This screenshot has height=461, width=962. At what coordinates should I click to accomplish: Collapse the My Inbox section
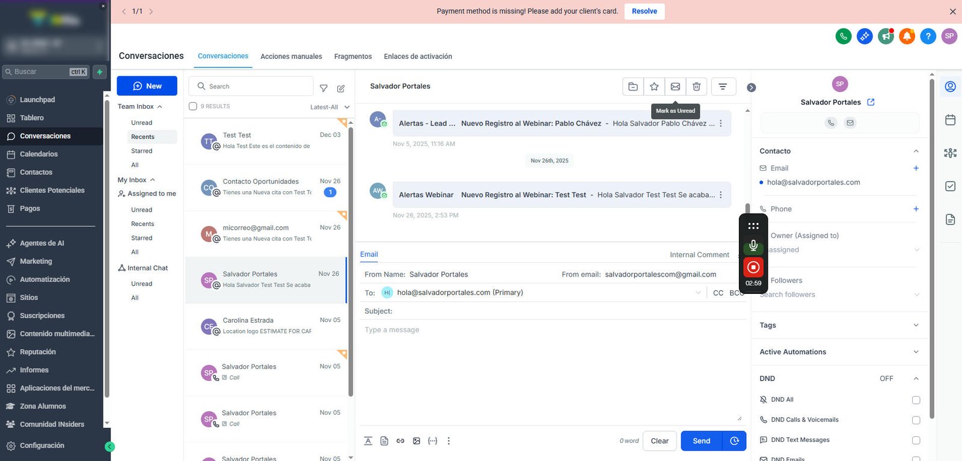click(152, 180)
